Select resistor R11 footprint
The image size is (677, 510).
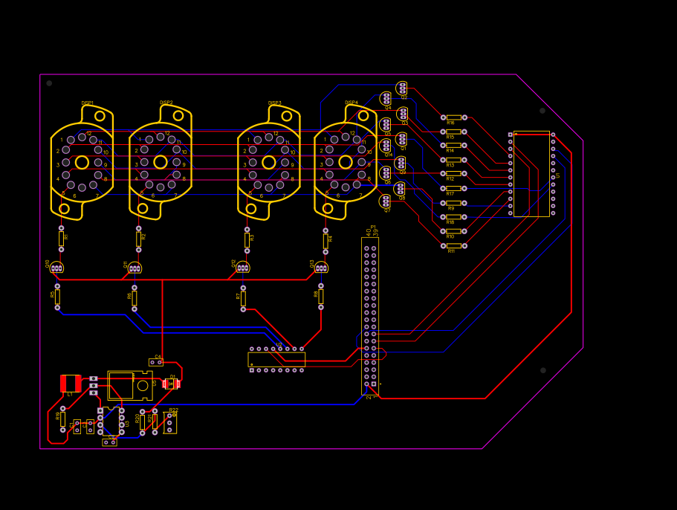pos(454,245)
